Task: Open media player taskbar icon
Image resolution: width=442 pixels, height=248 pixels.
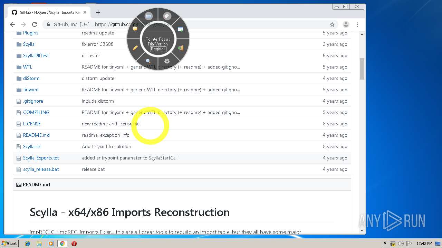Action: click(x=51, y=244)
